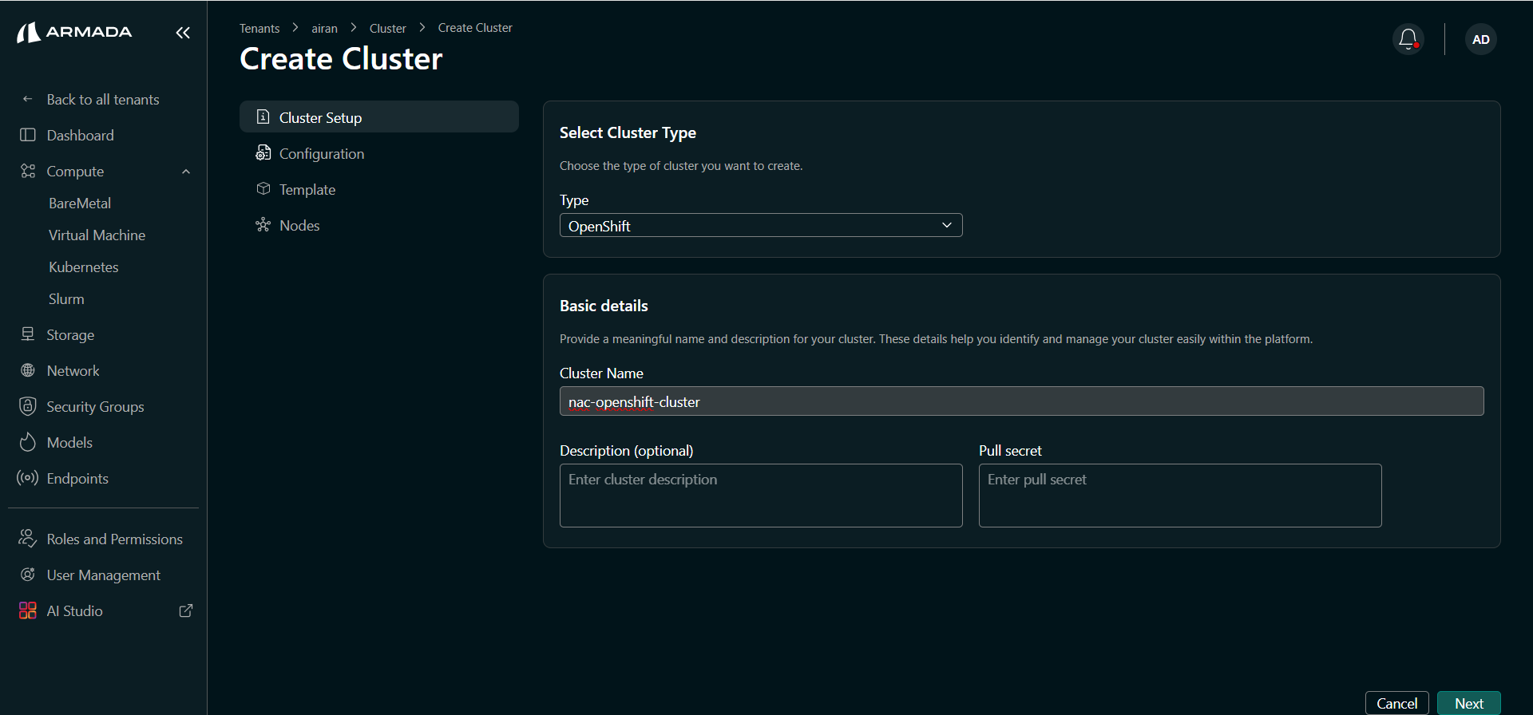The image size is (1533, 715).
Task: Click the Security Groups shield icon
Action: tap(28, 406)
